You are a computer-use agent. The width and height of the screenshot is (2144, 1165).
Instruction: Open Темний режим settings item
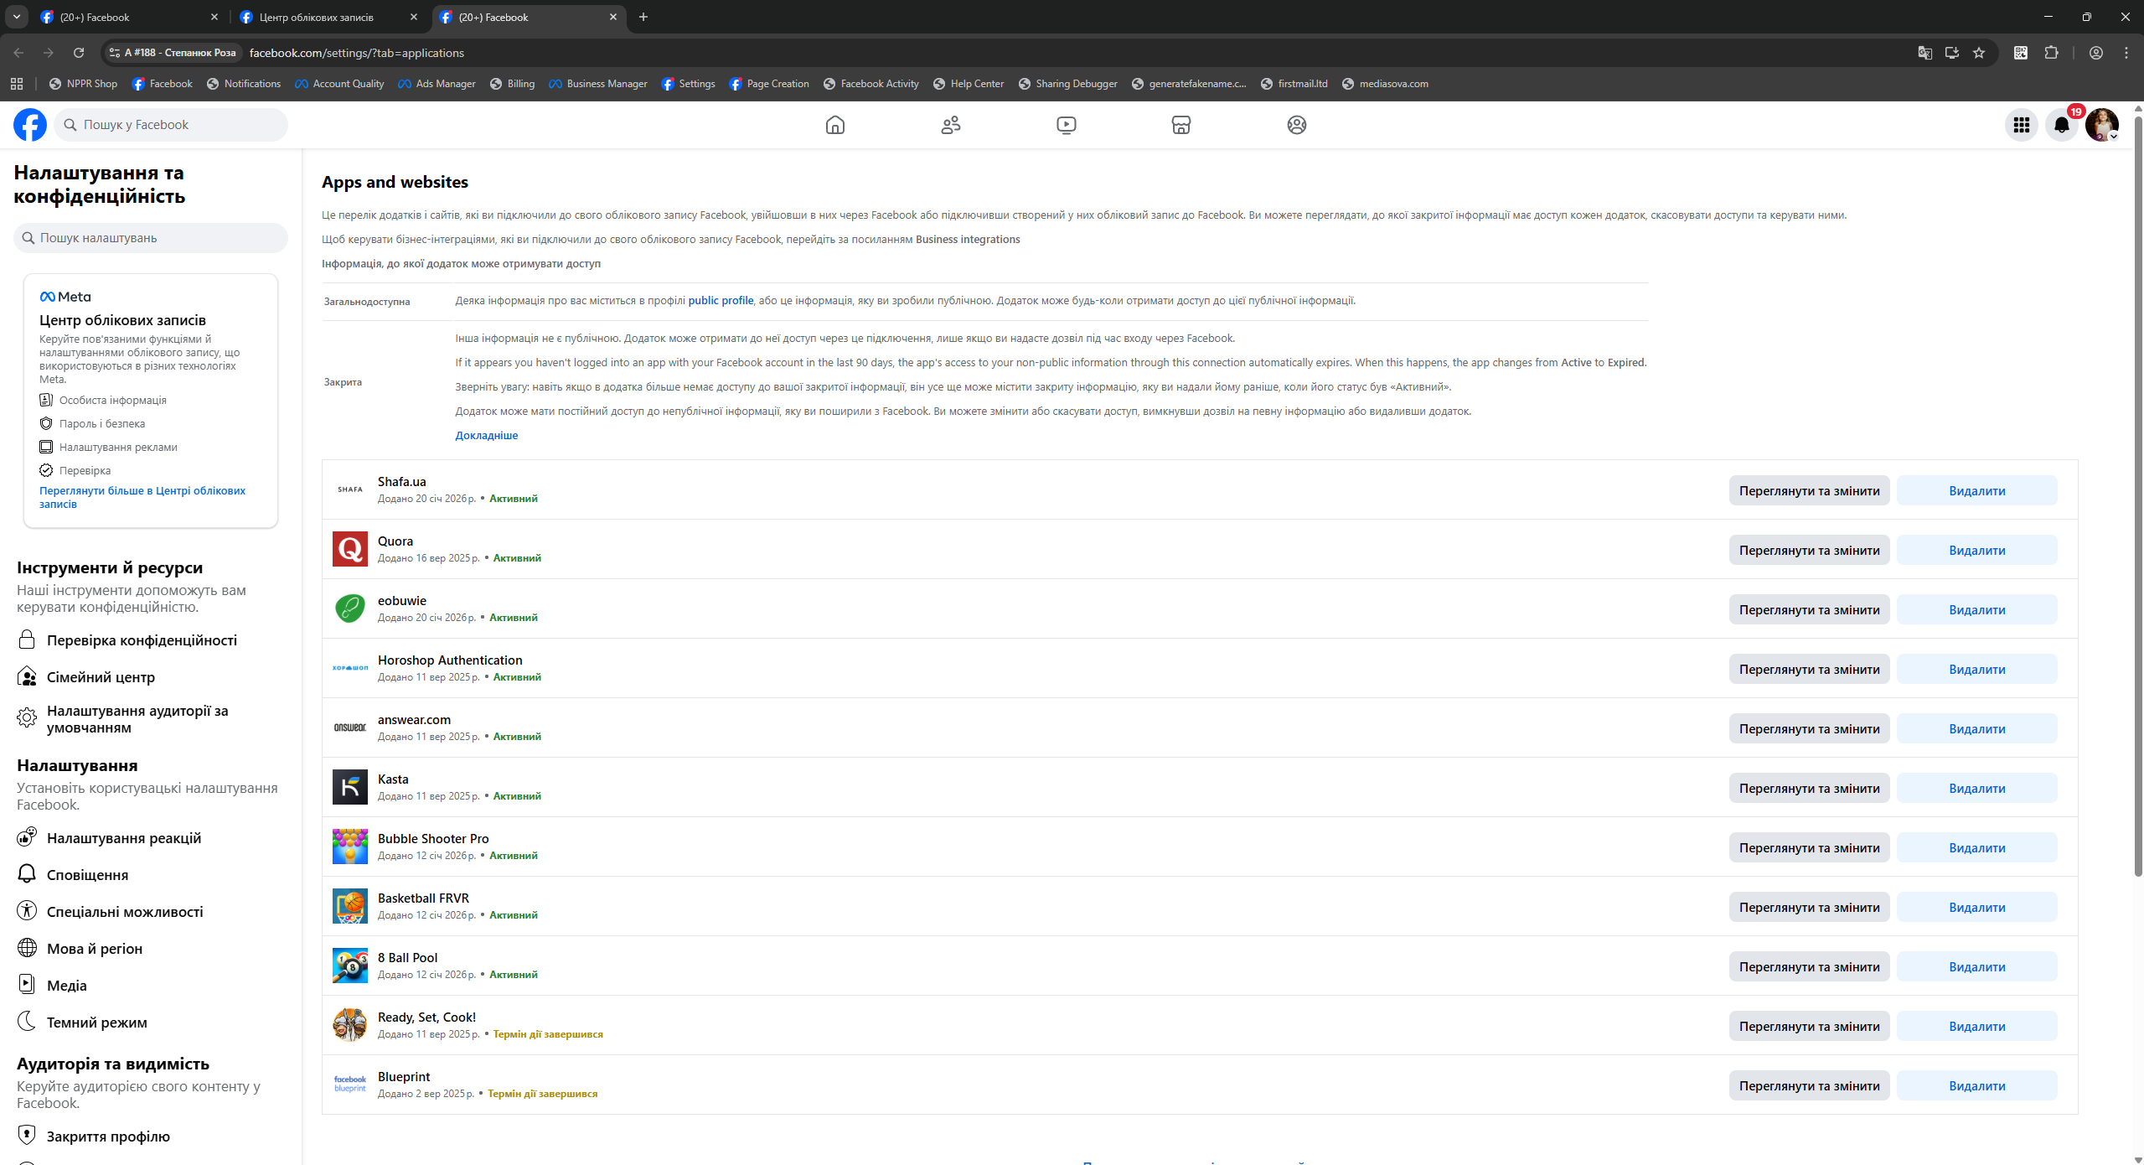[96, 1023]
